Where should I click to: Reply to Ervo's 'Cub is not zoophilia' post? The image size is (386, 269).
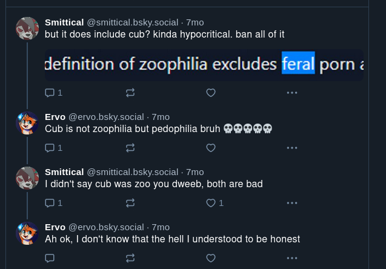coord(50,147)
